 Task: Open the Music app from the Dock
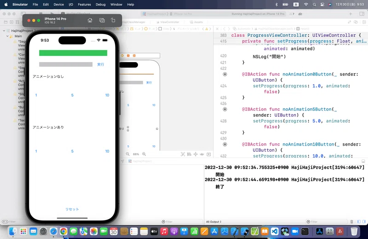[x=164, y=232]
